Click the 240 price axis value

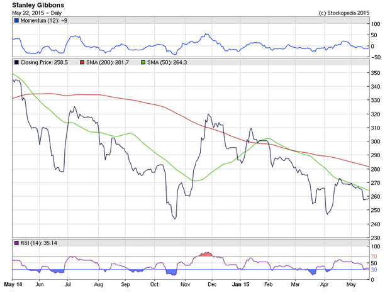click(x=376, y=224)
